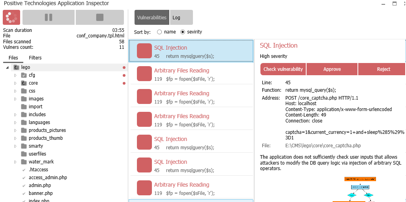Click the checkmark beside access_admin.php
This screenshot has height=202, width=406.
24,178
